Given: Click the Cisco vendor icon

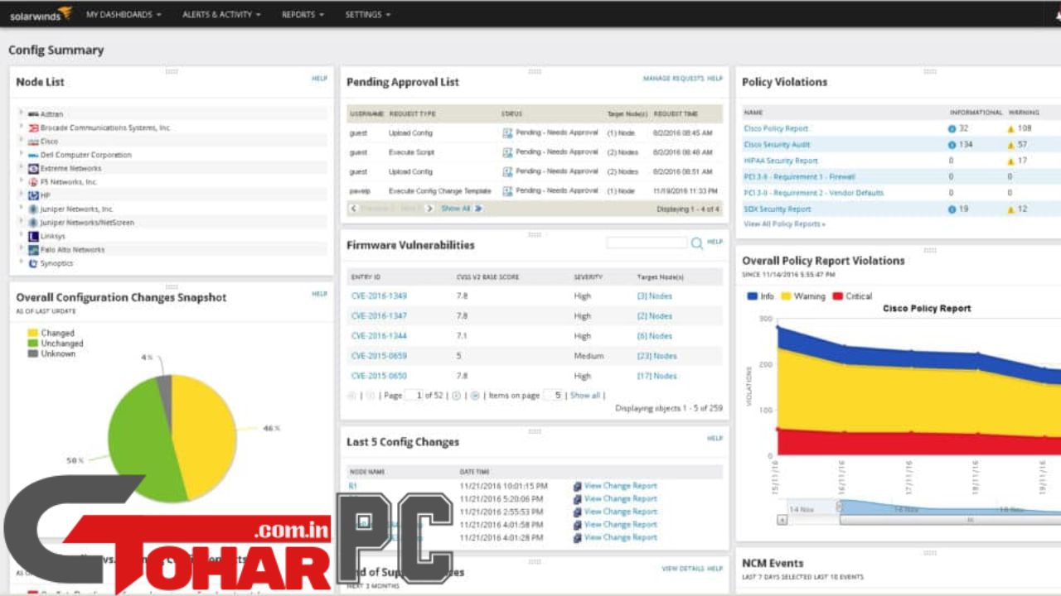Looking at the screenshot, I should [x=33, y=142].
